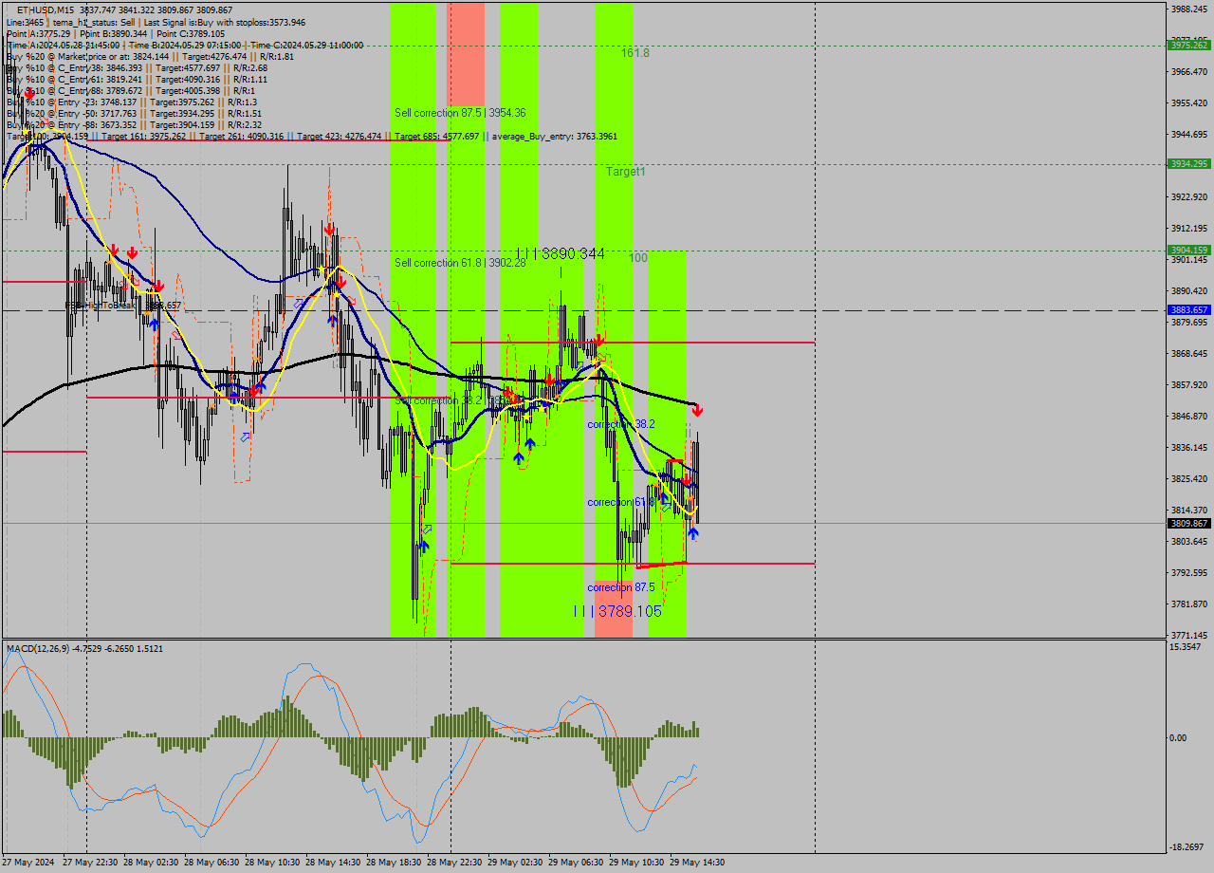Click the 0.00 MACD scale value
This screenshot has width=1214, height=873.
[1178, 738]
